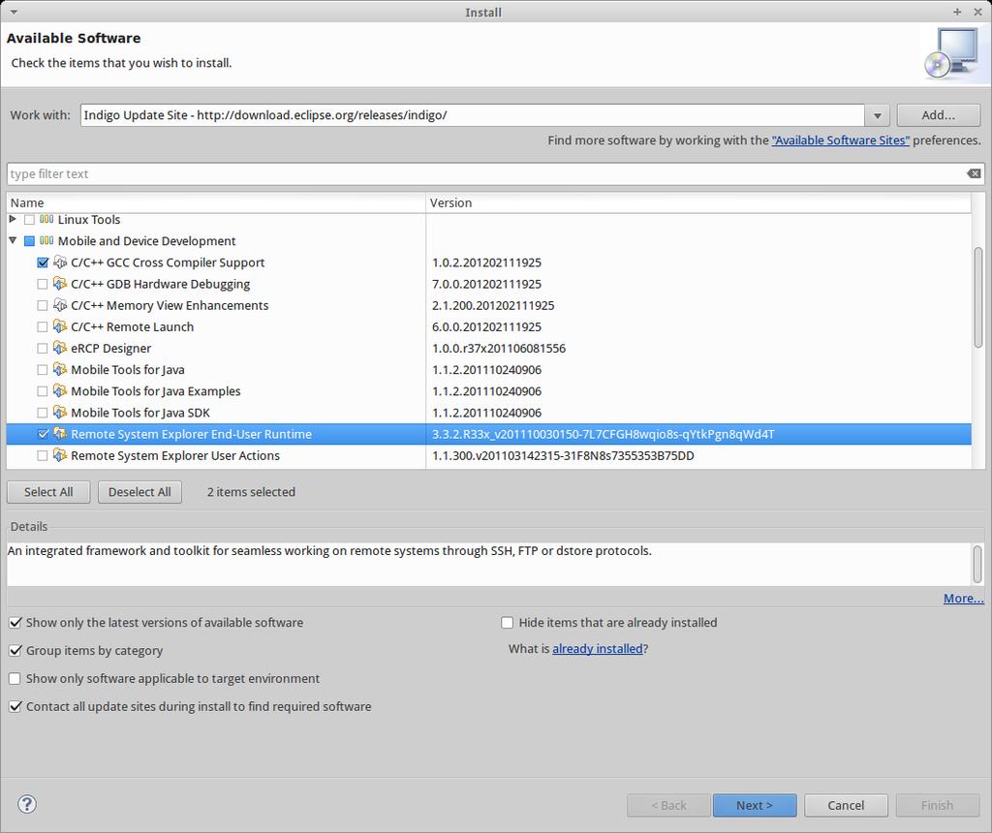Uncheck Remote System Explorer End-User Runtime
Screen dimensions: 992x833
pos(43,435)
